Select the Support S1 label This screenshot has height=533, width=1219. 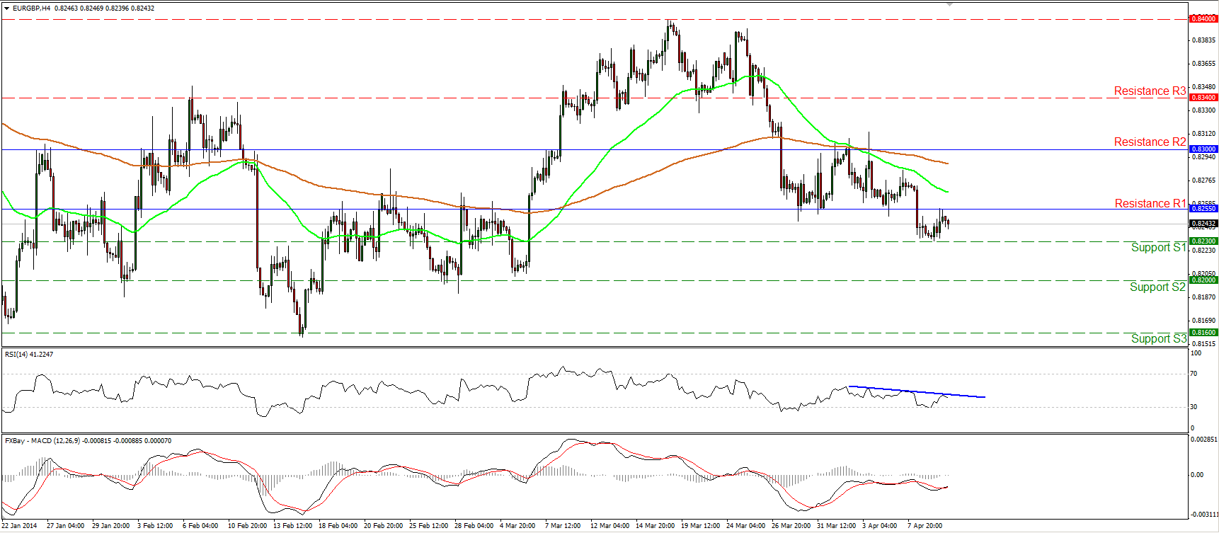[1158, 247]
